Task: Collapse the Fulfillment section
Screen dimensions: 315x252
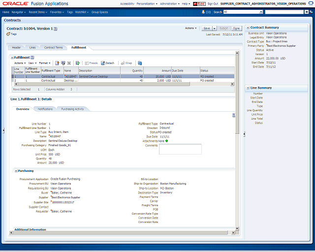Action: coord(12,58)
